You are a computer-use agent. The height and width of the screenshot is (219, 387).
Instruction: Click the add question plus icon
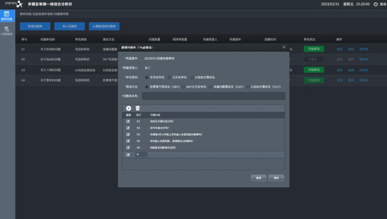tap(129, 108)
